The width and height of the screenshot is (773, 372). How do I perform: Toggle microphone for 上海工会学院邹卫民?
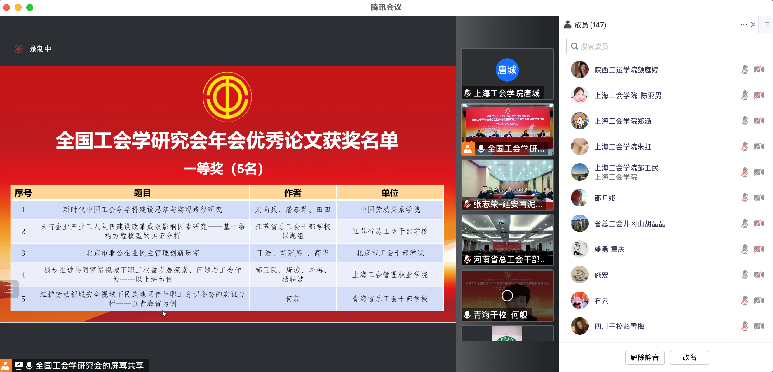(x=744, y=172)
